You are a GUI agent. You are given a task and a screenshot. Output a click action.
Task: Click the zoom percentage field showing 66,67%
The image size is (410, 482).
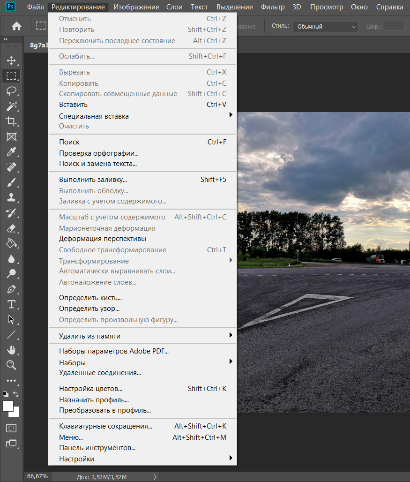(x=37, y=476)
